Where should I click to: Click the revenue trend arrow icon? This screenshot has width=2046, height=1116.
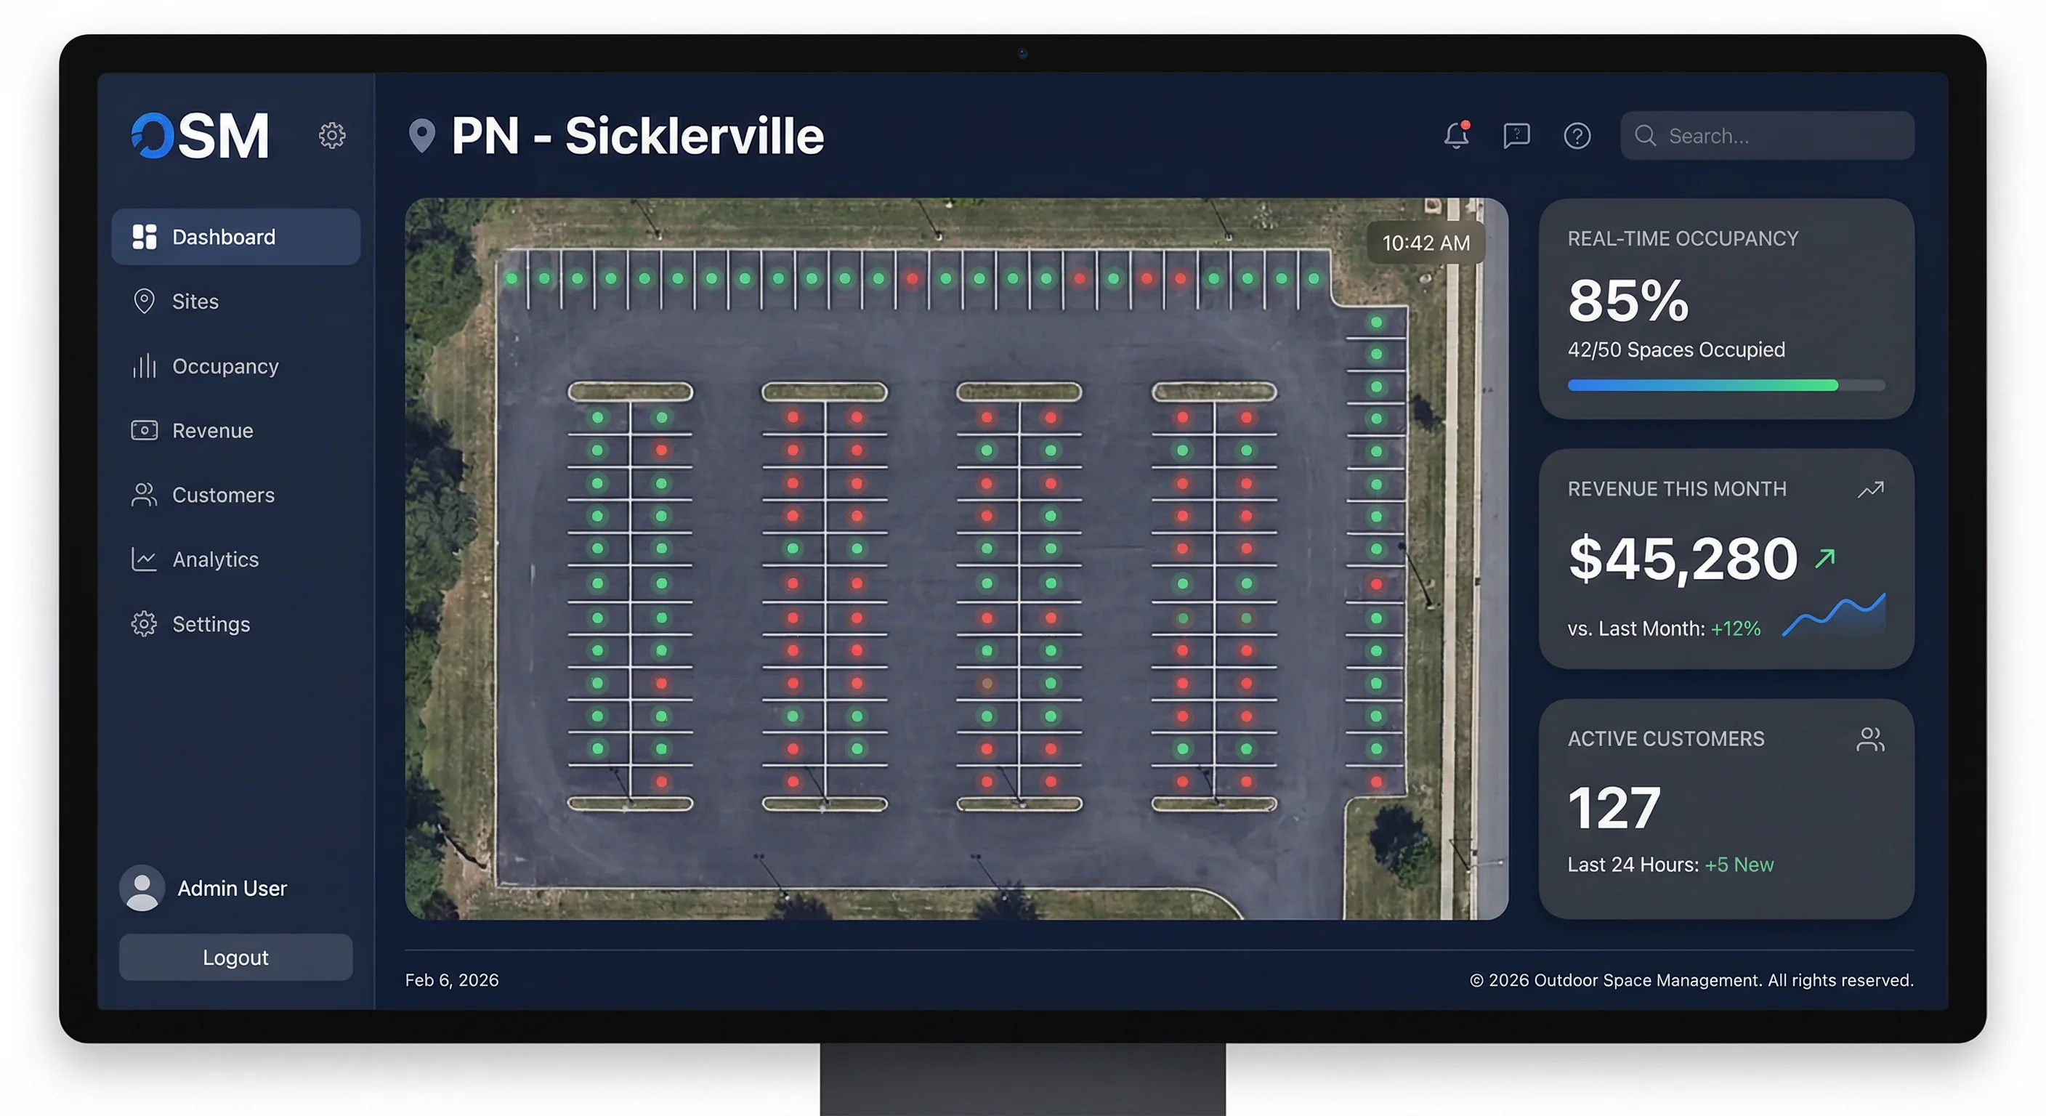coord(1872,488)
